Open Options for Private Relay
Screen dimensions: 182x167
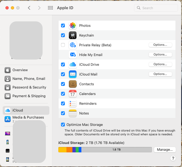[160, 45]
